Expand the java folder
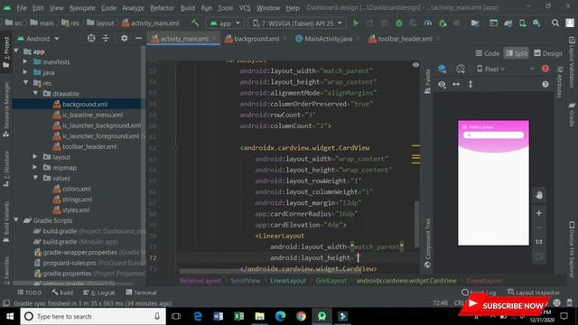Screen dimensions: 578x325 click(x=25, y=72)
